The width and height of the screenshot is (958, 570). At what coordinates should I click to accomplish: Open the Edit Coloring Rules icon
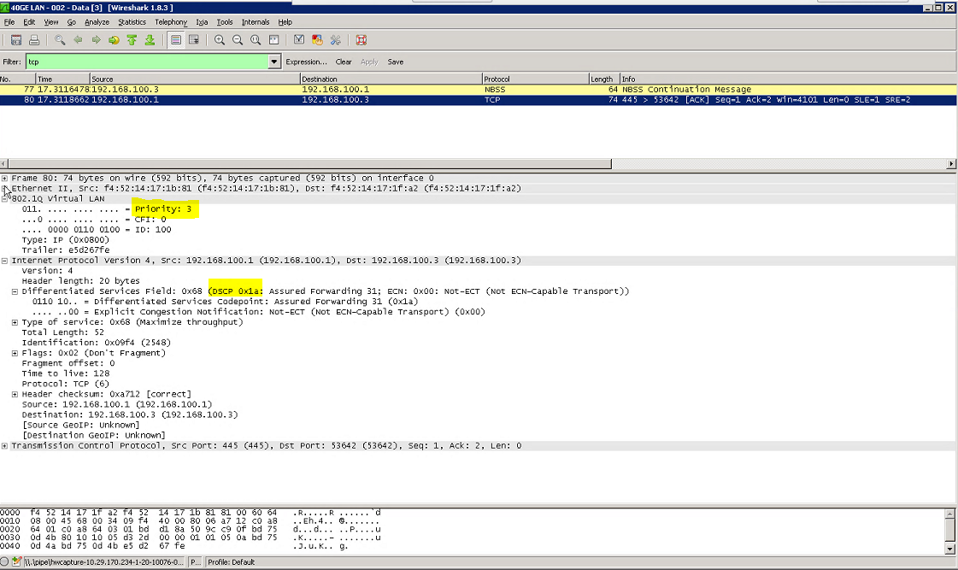tap(317, 39)
